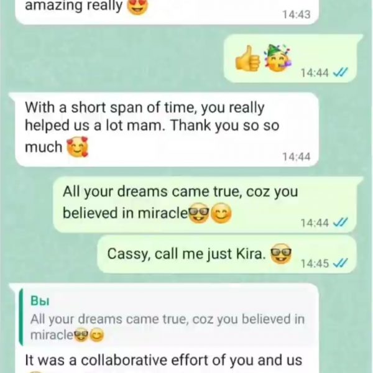Screen dimensions: 373x373
Task: Tap the party face emoji
Action: 278,58
